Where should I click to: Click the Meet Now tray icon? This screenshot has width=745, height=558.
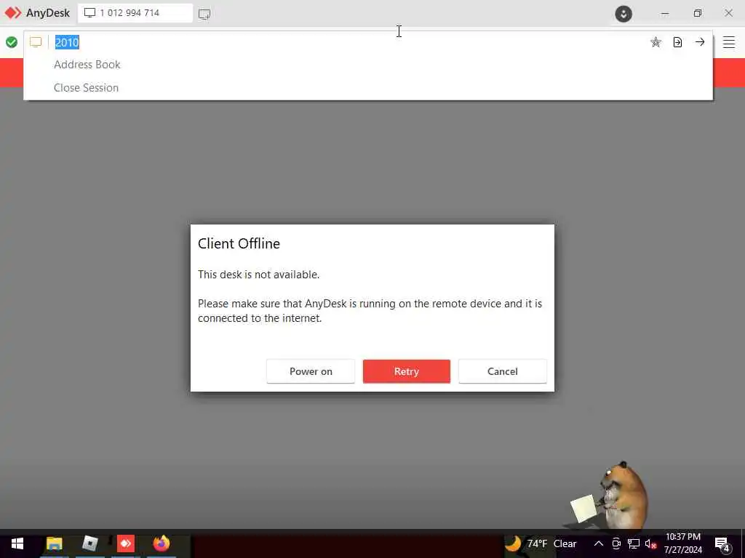click(616, 543)
